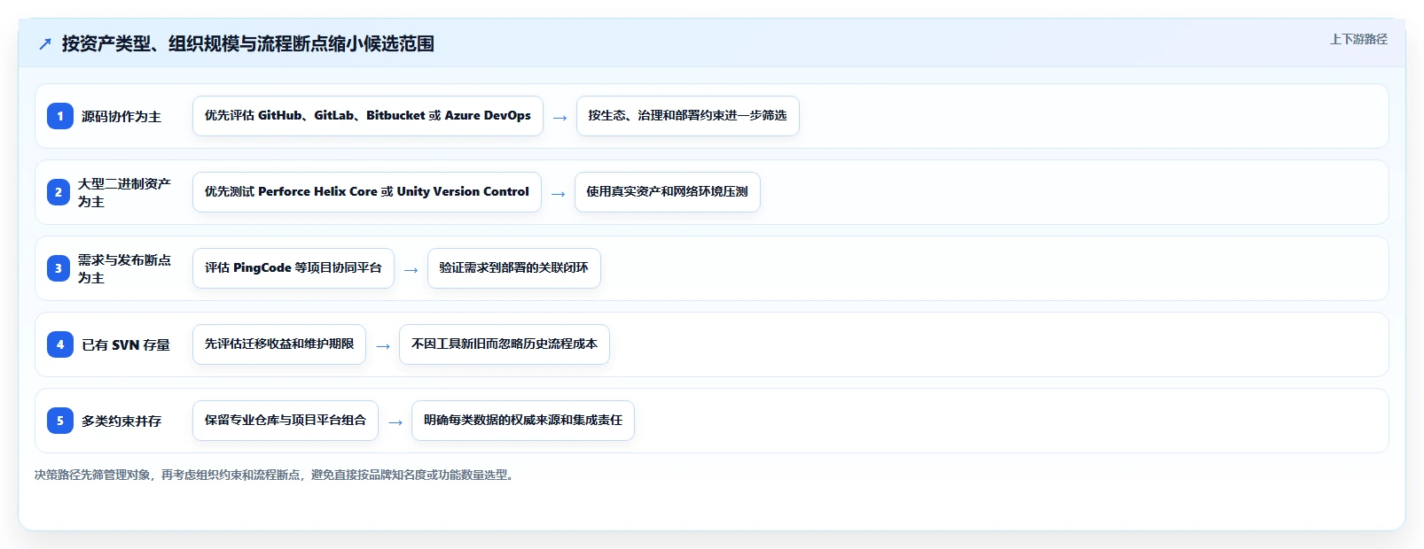Viewport: 1424px width, 549px height.
Task: Click the 明确每类数据的权威来源和集成责任 box
Action: pyautogui.click(x=523, y=421)
